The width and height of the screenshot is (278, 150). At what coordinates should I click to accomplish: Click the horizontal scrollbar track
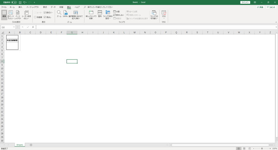220,145
